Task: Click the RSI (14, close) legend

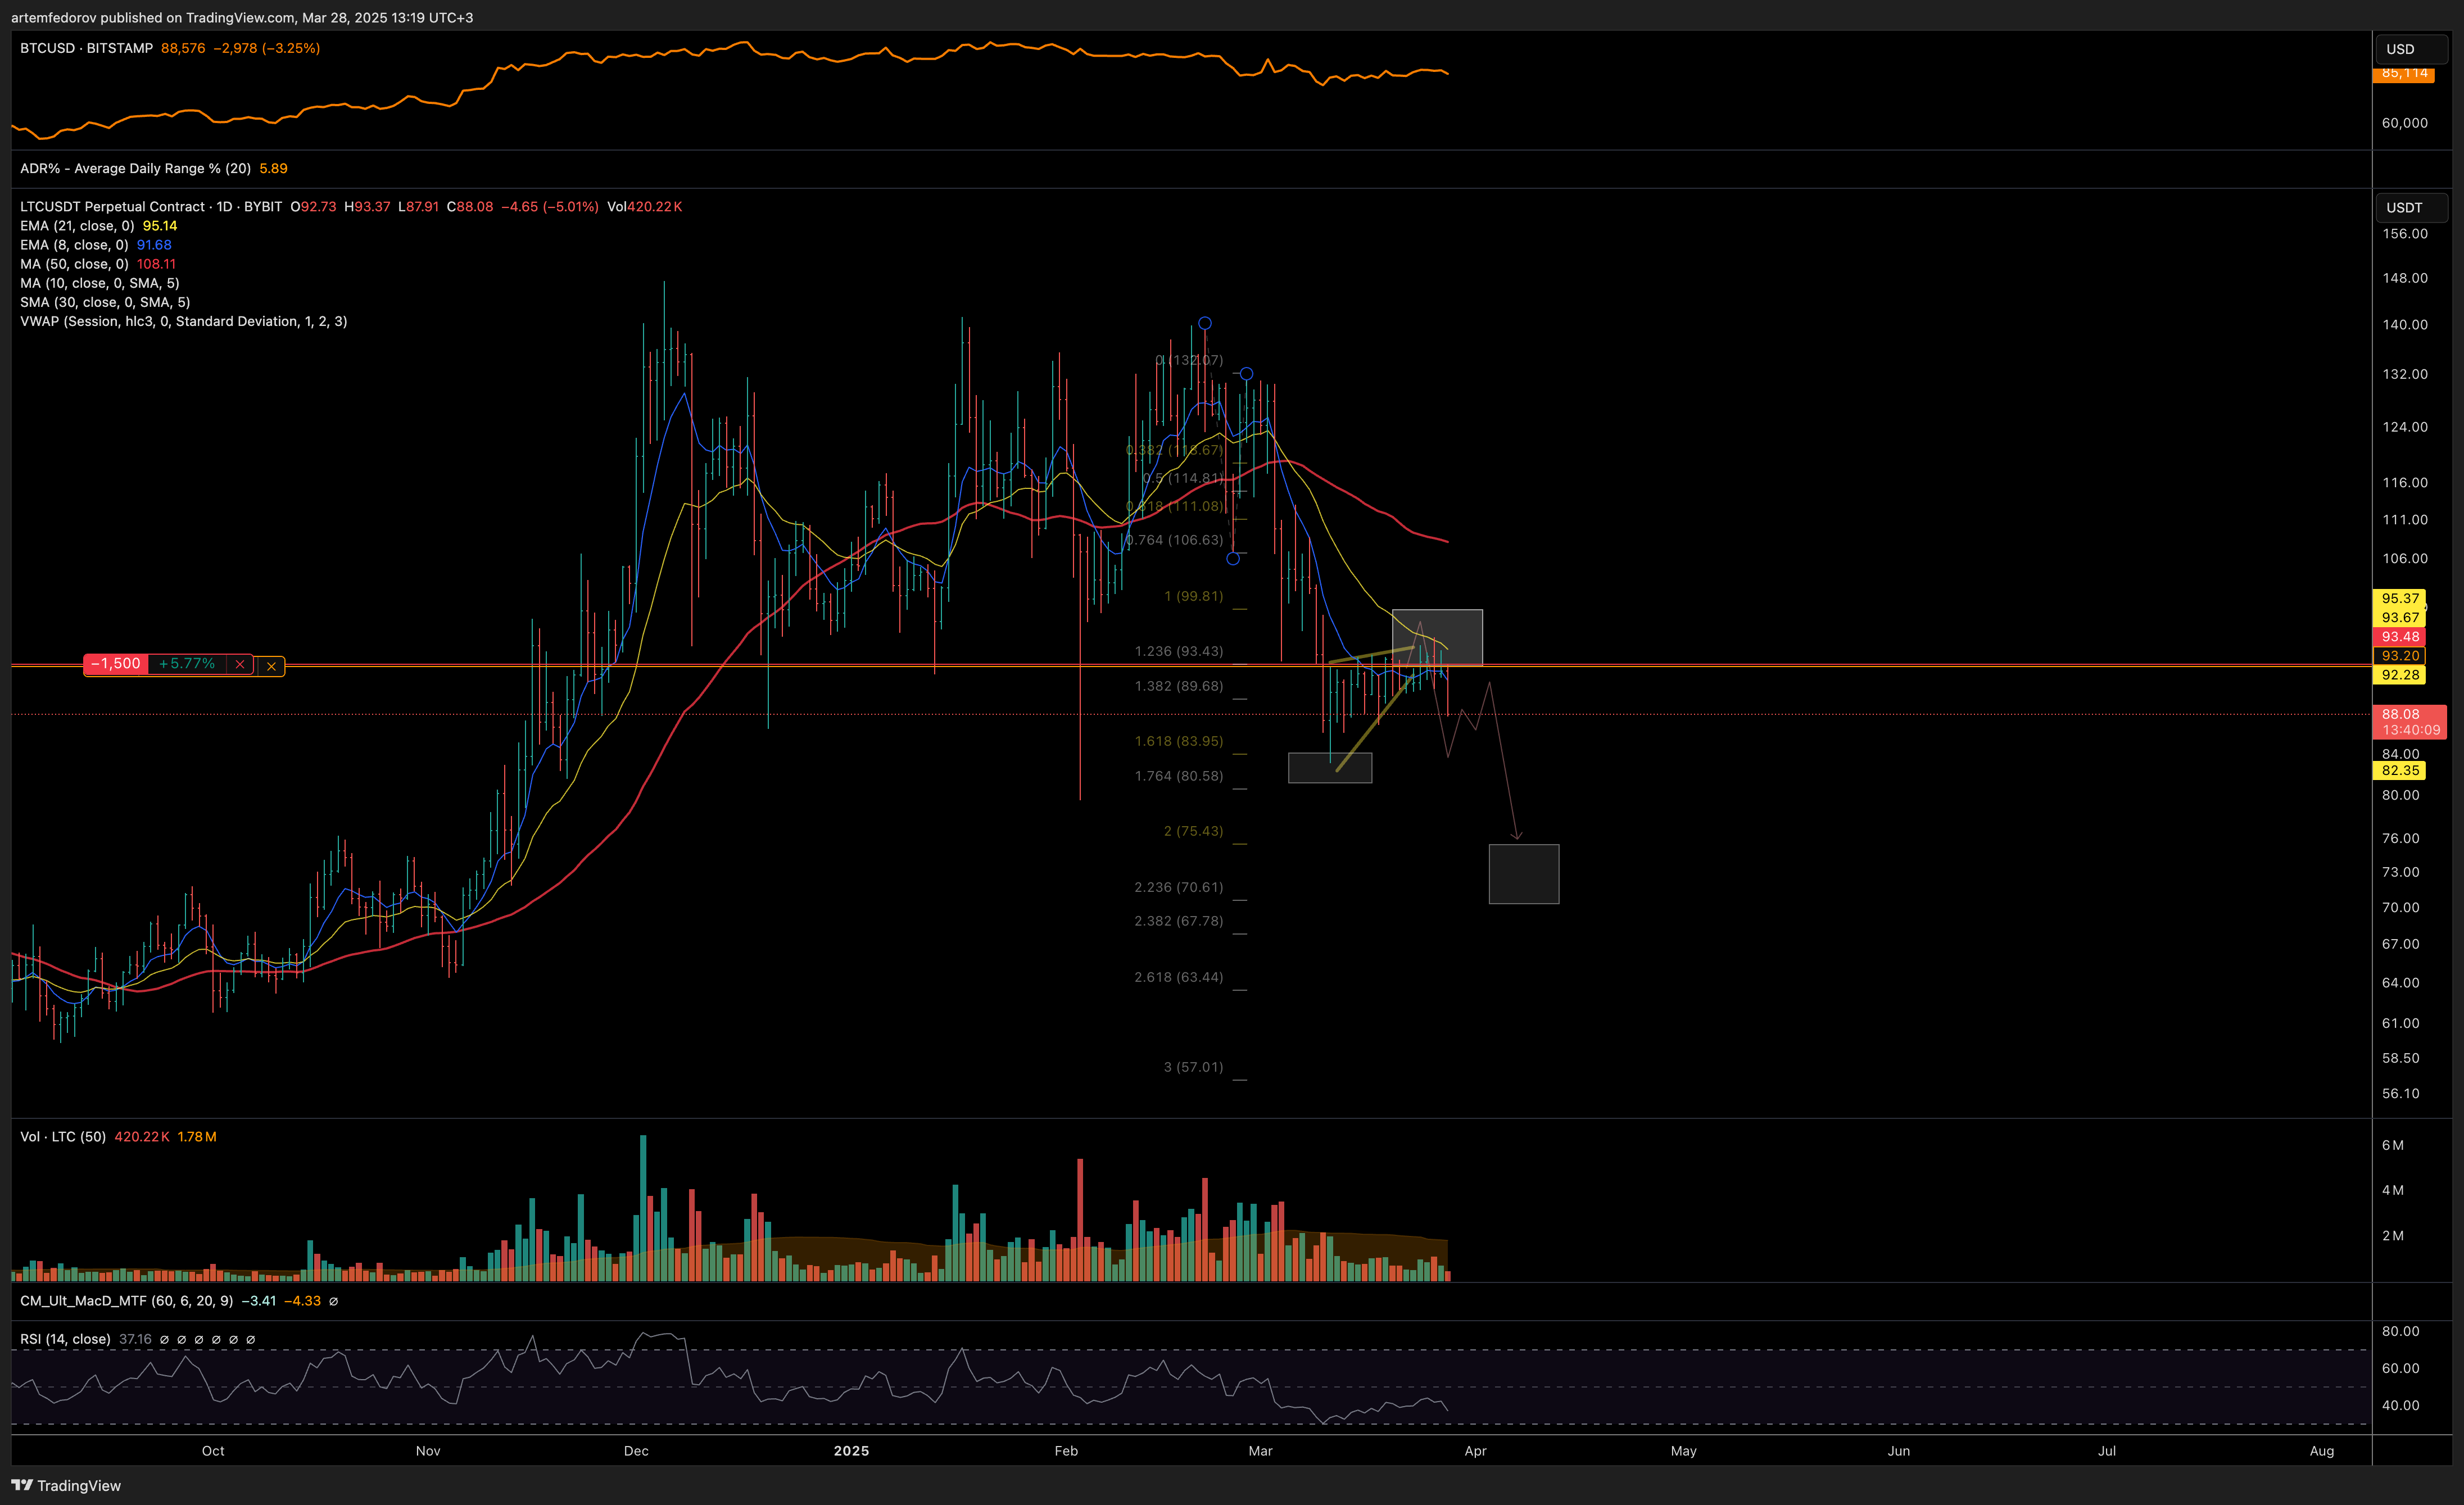Action: [x=65, y=1339]
